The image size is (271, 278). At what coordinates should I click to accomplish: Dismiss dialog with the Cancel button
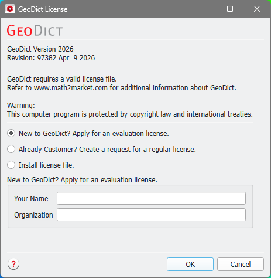click(241, 264)
